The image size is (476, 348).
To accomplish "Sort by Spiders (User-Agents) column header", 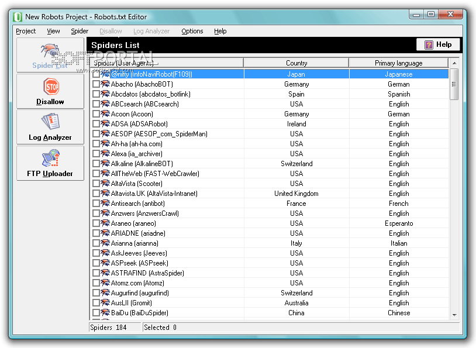I will (x=167, y=63).
